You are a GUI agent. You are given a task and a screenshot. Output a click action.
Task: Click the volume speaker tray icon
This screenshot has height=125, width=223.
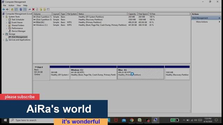click(x=196, y=120)
